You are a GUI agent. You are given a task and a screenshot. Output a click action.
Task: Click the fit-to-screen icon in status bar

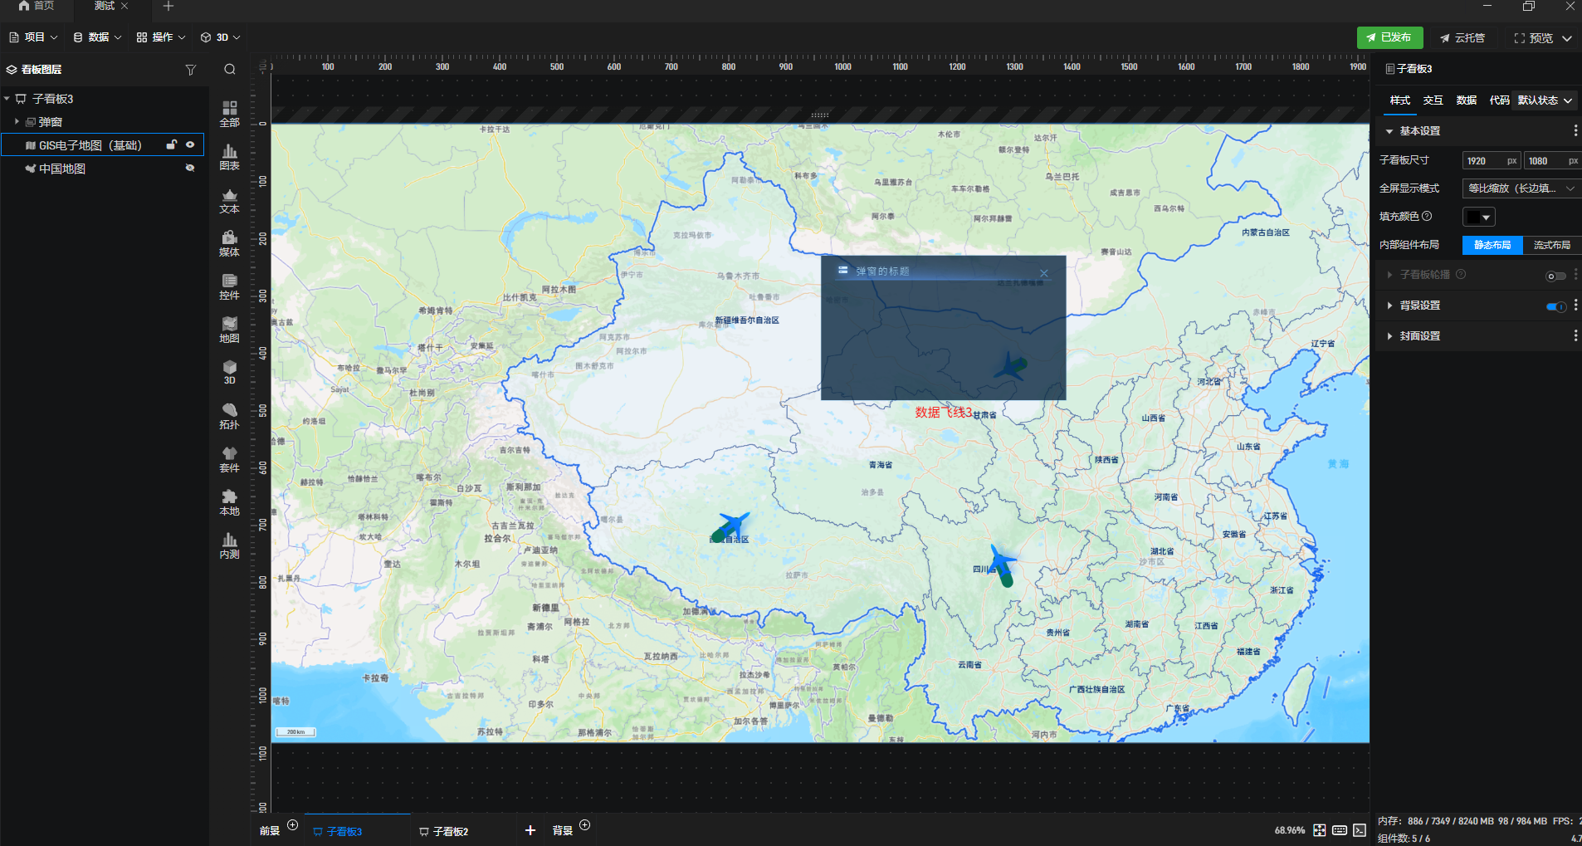click(1320, 830)
